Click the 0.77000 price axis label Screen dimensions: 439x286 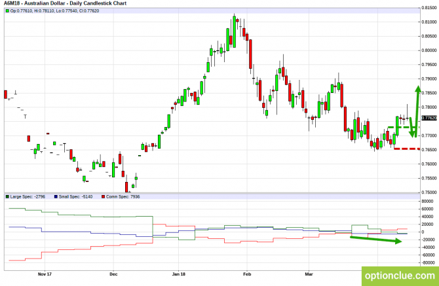pyautogui.click(x=429, y=135)
